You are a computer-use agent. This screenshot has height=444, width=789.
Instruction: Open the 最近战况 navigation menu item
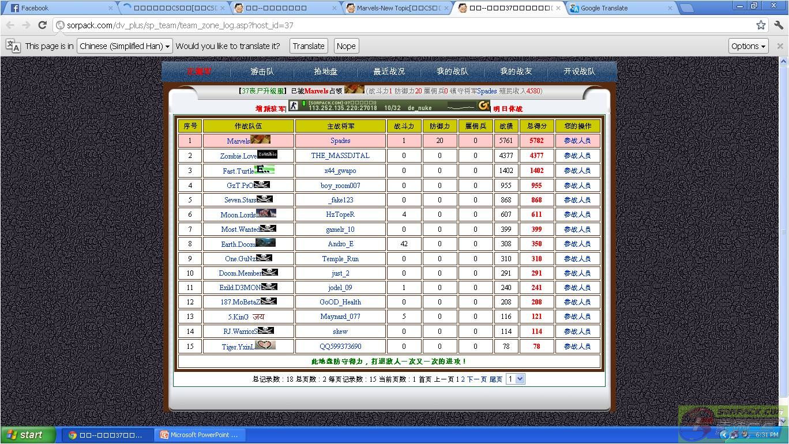coord(389,72)
